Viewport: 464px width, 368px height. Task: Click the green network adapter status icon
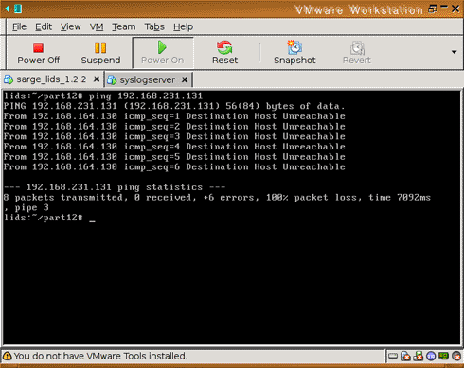pyautogui.click(x=443, y=356)
